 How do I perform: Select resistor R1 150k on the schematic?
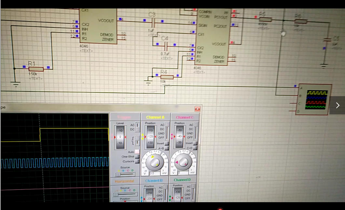click(36, 69)
